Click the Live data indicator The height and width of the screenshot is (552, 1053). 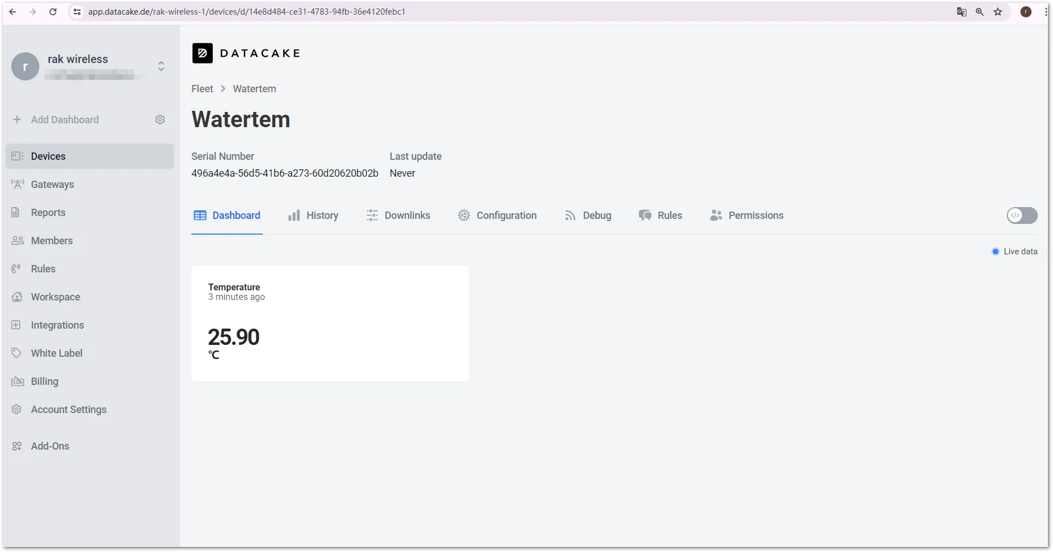pyautogui.click(x=1015, y=252)
